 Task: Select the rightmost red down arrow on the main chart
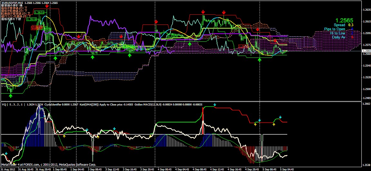point(275,40)
